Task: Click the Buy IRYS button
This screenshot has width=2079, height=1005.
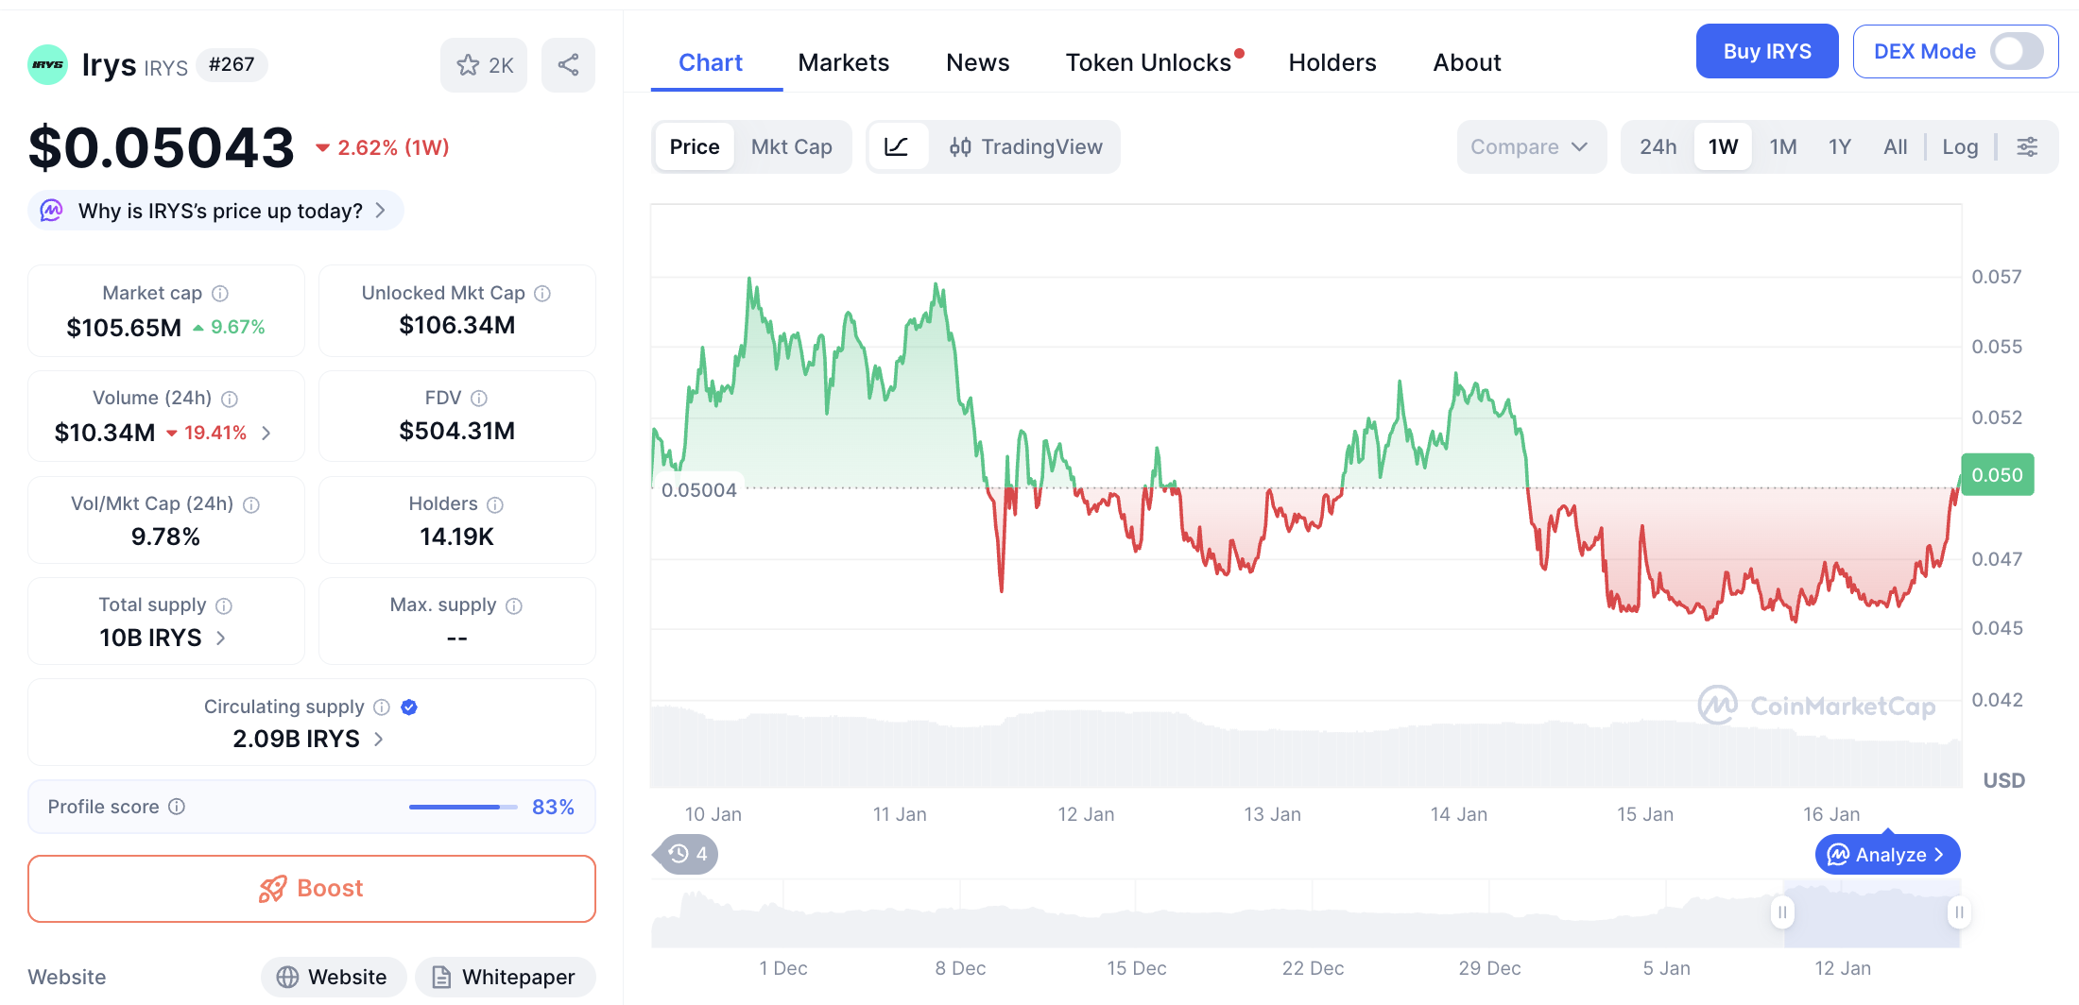Action: tap(1766, 52)
